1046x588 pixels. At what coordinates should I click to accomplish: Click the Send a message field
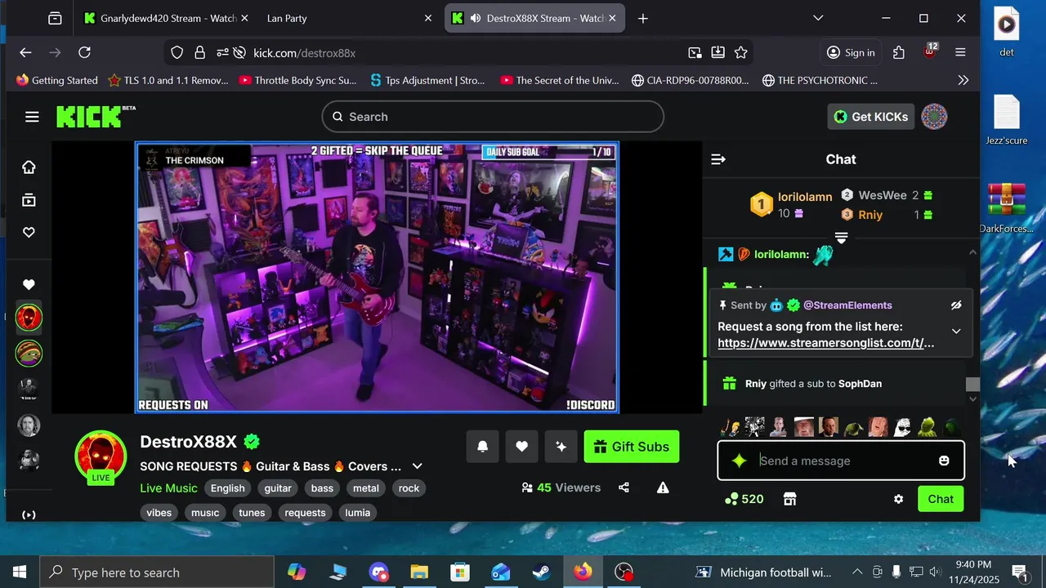(842, 461)
